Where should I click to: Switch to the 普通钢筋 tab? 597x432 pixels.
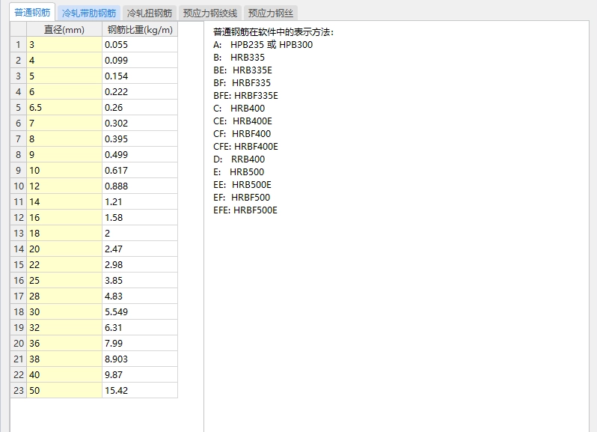32,13
